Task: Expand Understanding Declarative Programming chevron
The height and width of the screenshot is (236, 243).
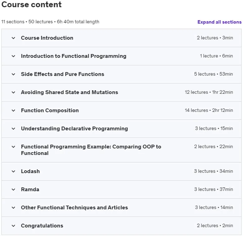Action: (x=13, y=129)
